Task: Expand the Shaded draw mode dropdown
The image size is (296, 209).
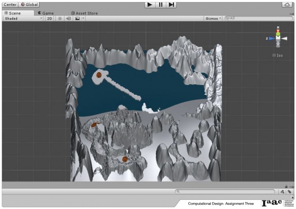Action: 23,18
